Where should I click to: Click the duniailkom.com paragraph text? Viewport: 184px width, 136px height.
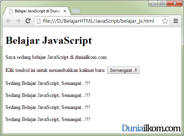point(56,57)
